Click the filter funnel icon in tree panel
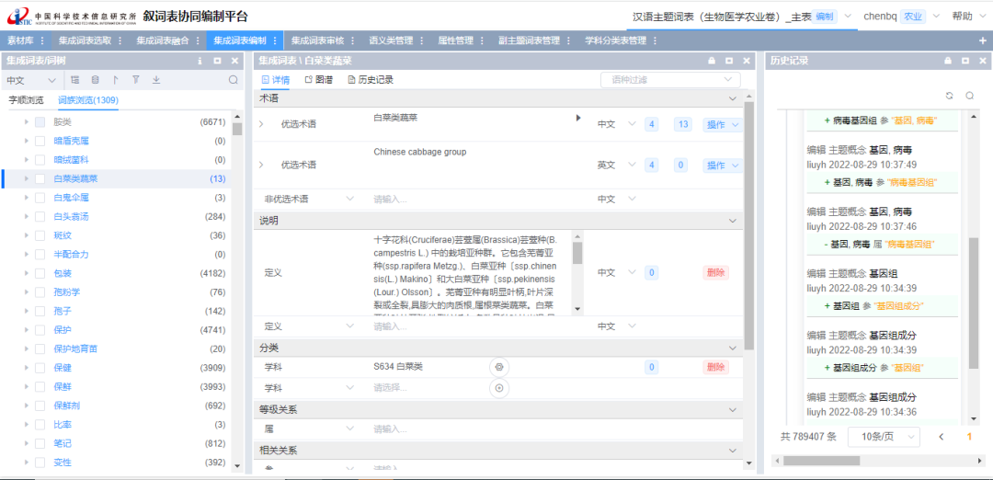The image size is (993, 480). (x=136, y=80)
